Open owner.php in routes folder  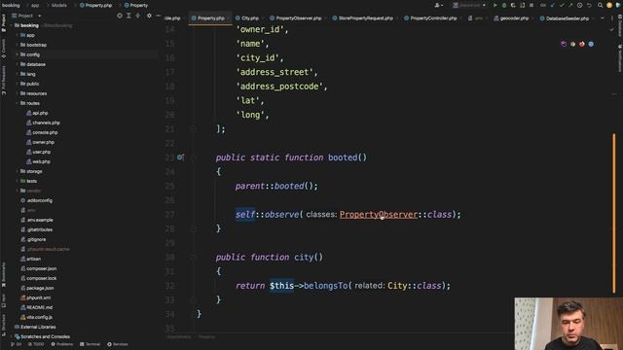coord(40,142)
